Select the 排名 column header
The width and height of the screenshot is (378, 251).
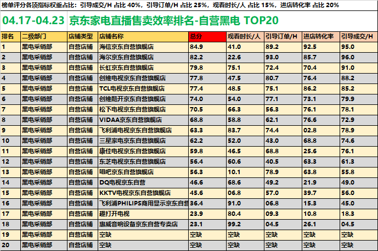10,36
